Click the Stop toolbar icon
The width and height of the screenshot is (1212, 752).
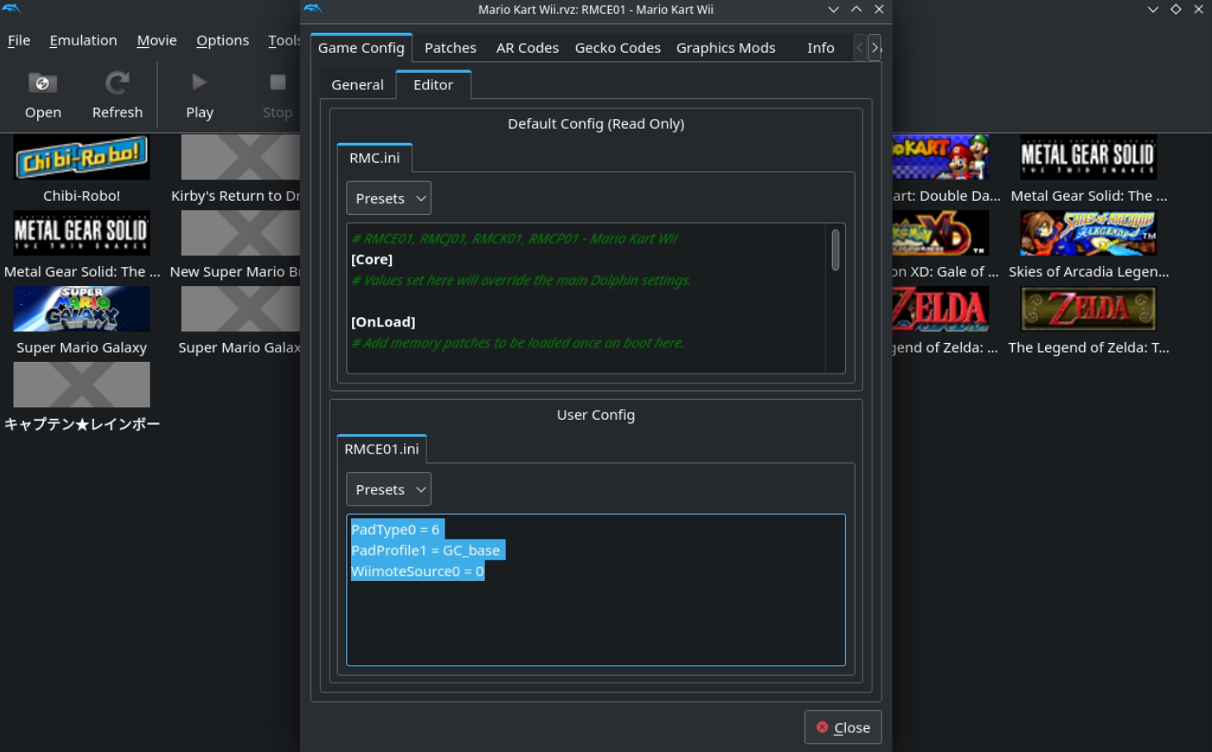point(278,95)
